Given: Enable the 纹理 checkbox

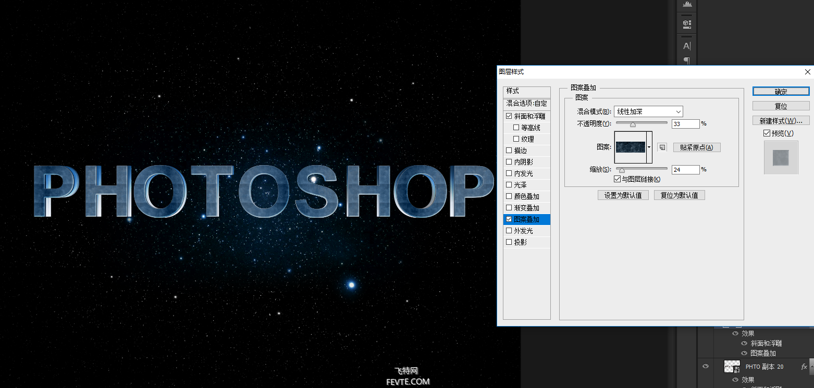Looking at the screenshot, I should point(516,139).
